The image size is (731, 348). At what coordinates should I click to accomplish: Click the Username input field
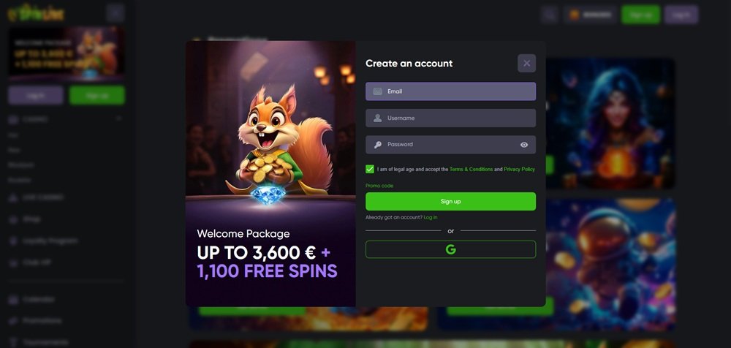[x=450, y=118]
